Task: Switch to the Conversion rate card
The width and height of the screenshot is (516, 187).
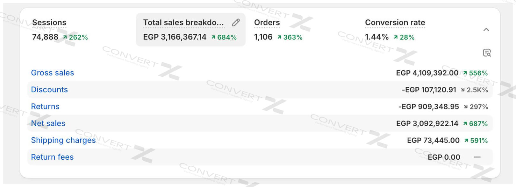Action: click(x=395, y=23)
